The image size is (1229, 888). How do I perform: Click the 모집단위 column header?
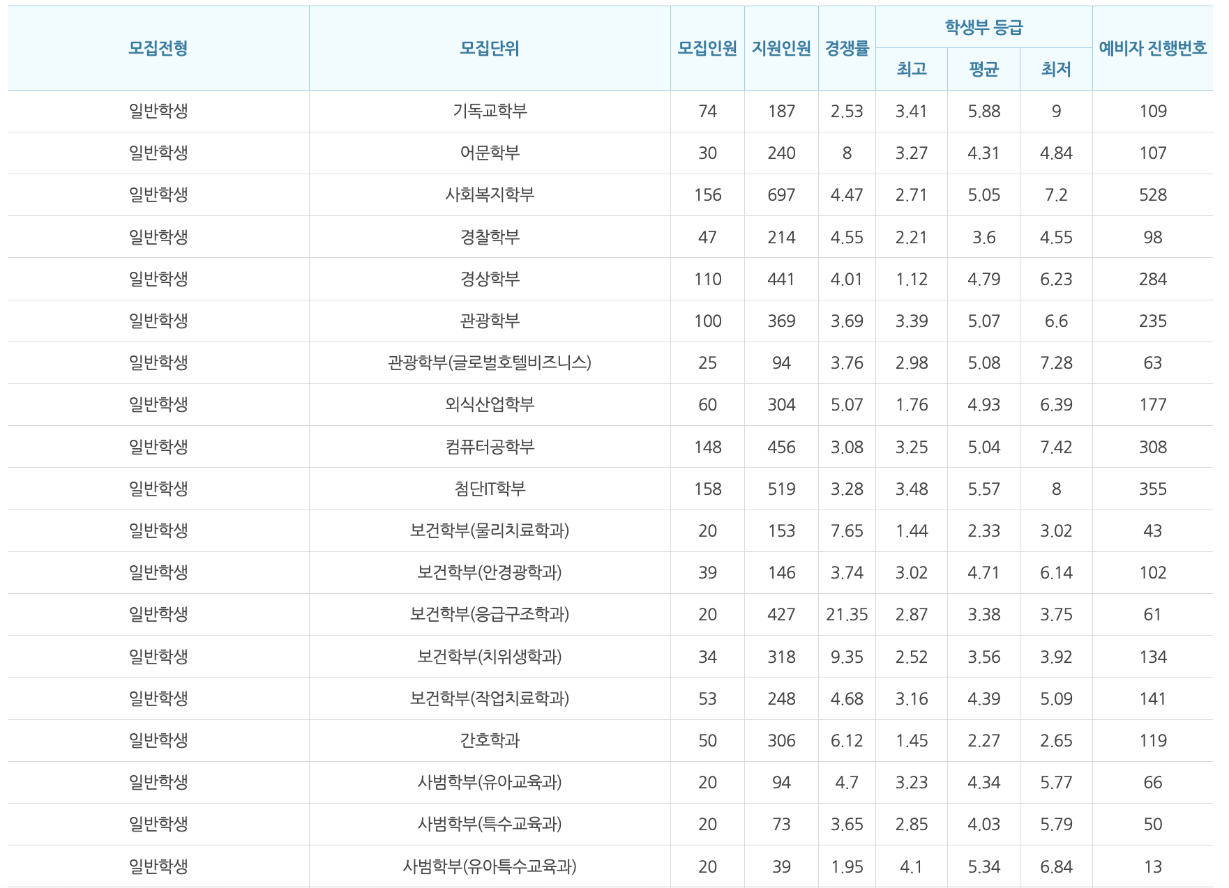[488, 47]
